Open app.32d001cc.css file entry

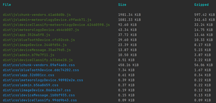[x=29, y=75]
